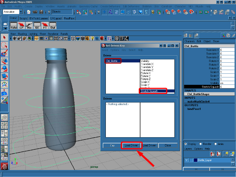This screenshot has width=236, height=177.
Task: Select the Render radio button
Action: tap(201, 144)
